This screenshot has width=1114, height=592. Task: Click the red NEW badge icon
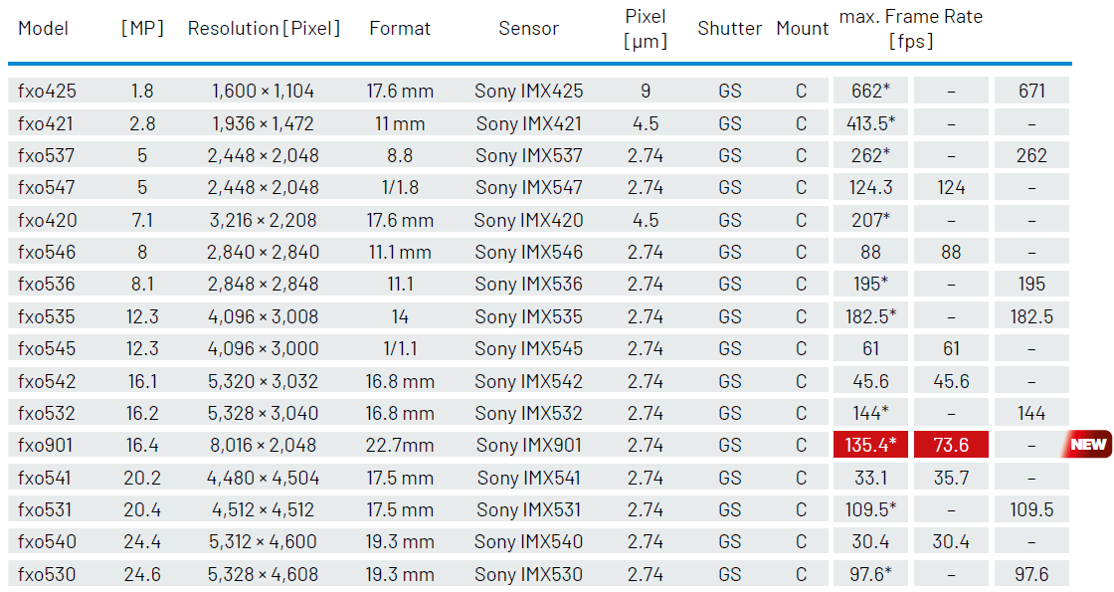coord(1087,445)
